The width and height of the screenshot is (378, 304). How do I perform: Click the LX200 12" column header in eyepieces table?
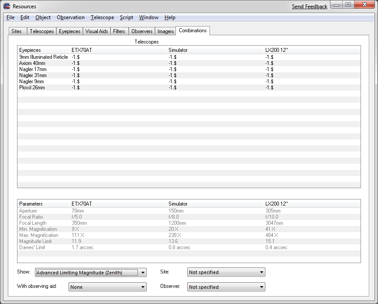312,50
